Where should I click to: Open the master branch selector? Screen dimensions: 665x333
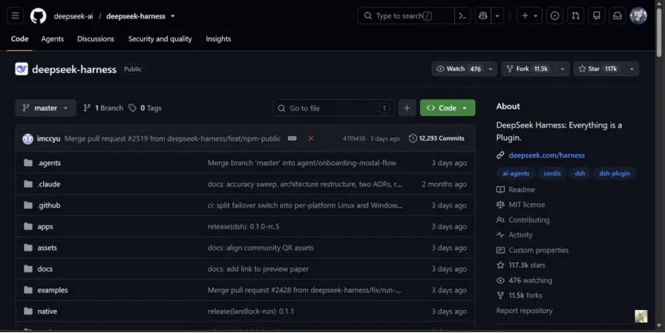coord(45,108)
